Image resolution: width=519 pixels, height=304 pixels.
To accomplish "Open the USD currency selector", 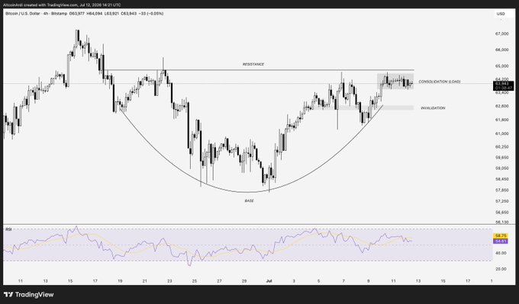I will [x=501, y=14].
